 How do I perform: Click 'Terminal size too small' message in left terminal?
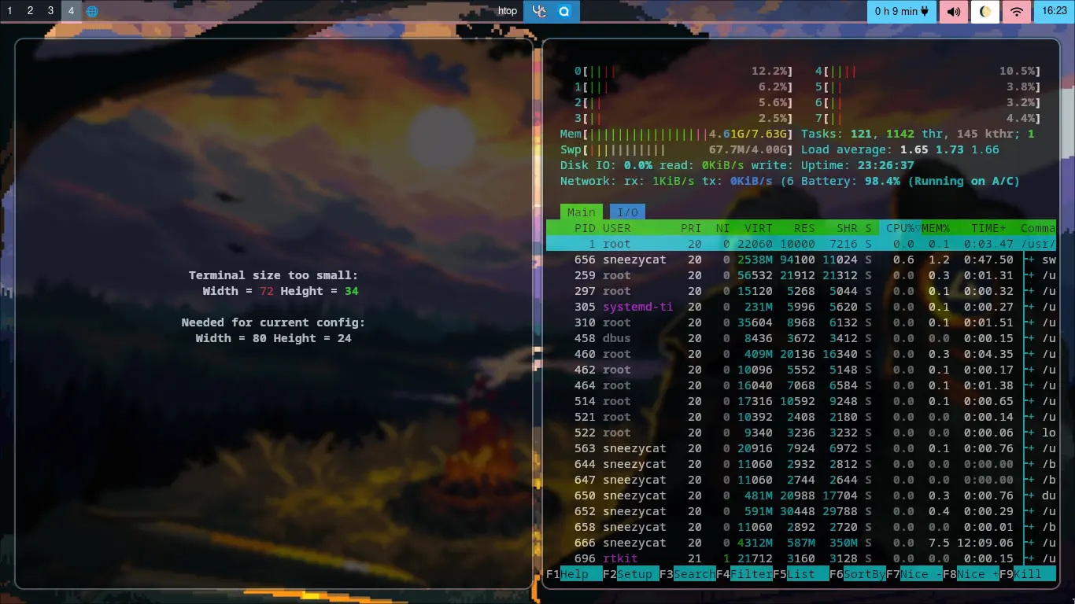[273, 275]
